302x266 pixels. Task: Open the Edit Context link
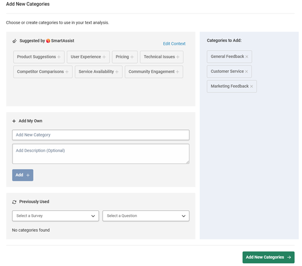coord(174,44)
